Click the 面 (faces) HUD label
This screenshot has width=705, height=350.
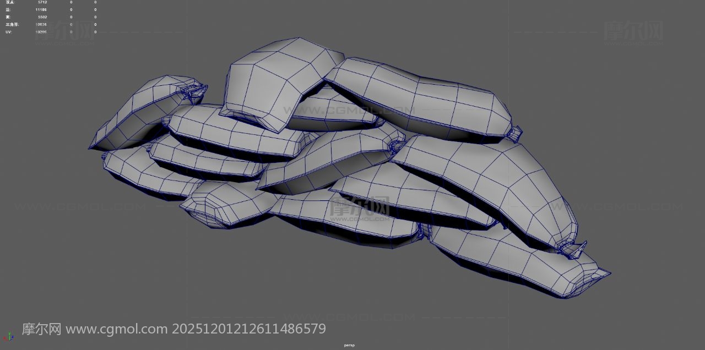tap(8, 17)
